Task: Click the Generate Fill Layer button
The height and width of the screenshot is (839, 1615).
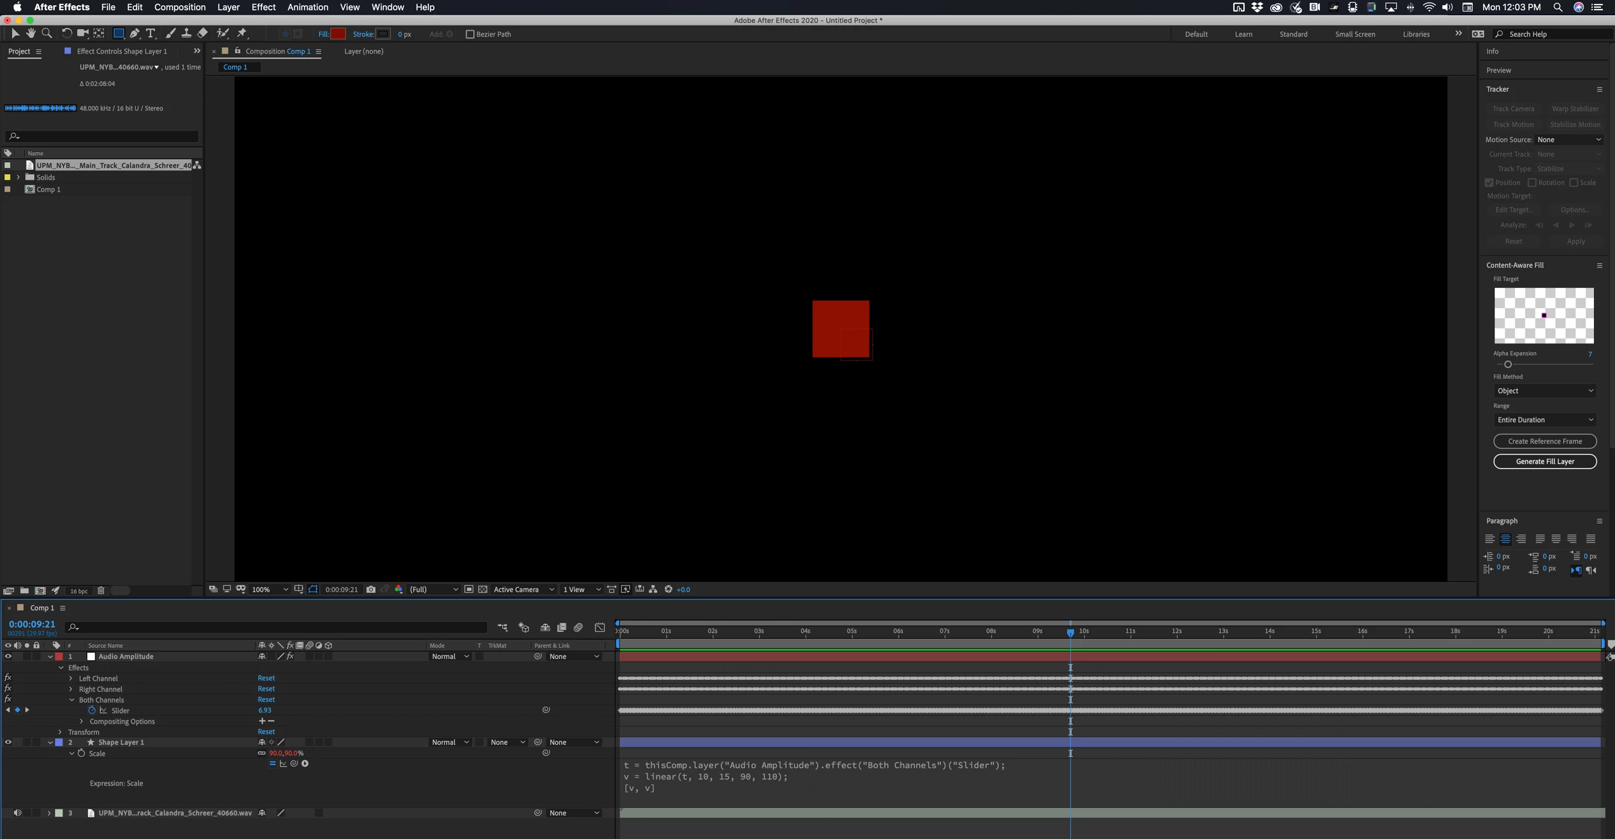Action: click(1545, 461)
